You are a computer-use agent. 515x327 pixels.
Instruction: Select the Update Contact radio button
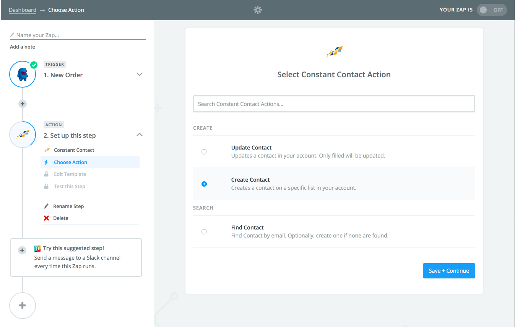point(204,152)
